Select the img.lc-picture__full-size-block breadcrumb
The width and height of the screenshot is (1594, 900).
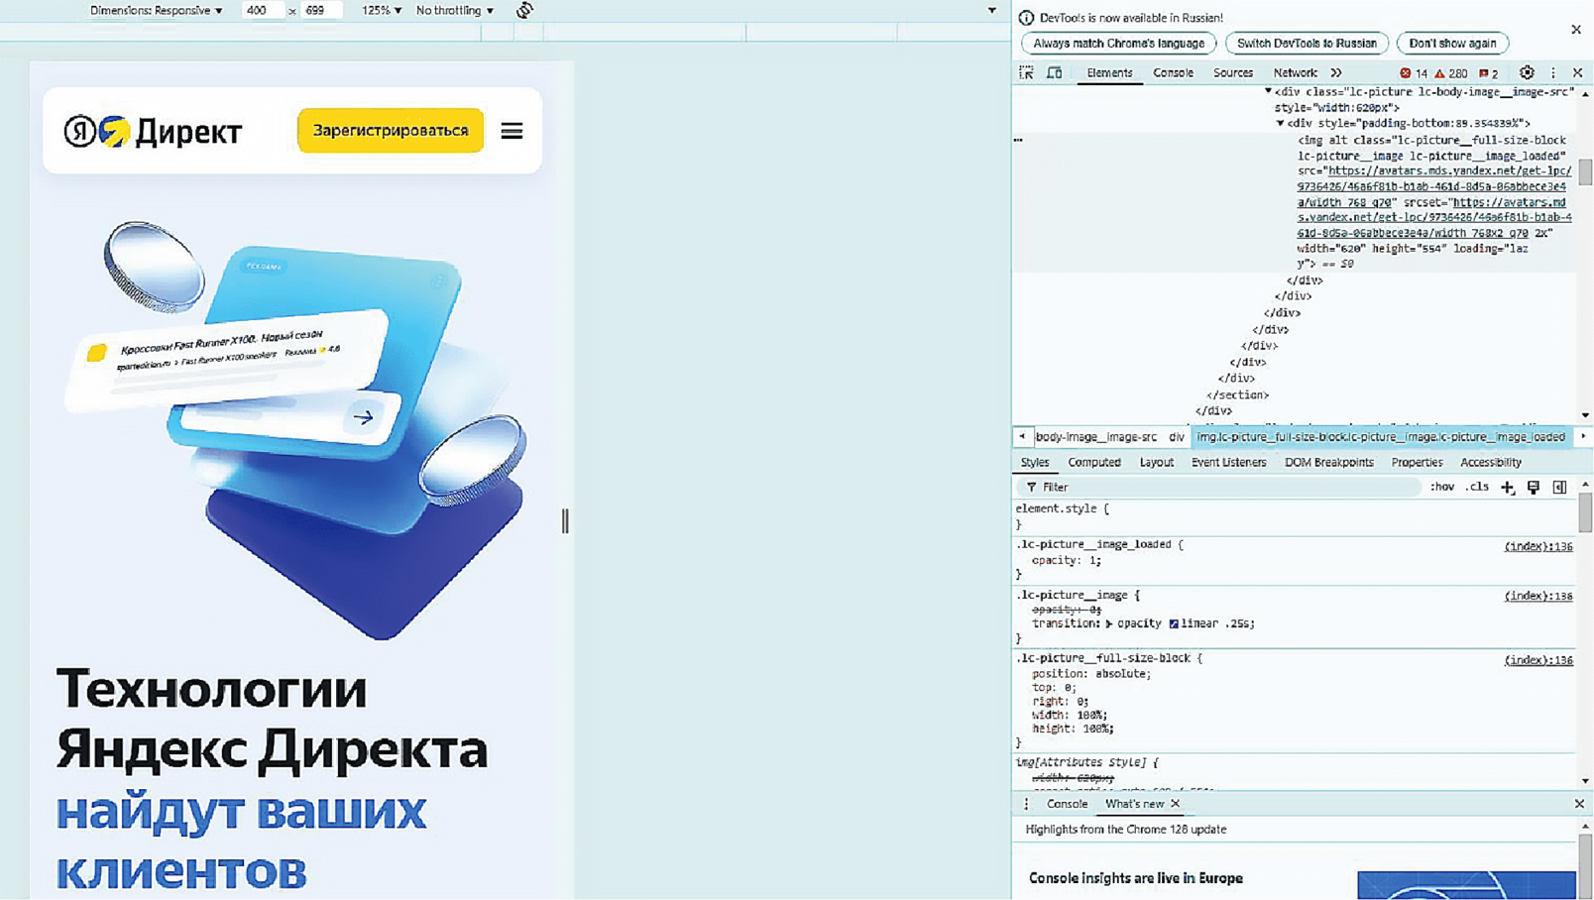pyautogui.click(x=1381, y=437)
